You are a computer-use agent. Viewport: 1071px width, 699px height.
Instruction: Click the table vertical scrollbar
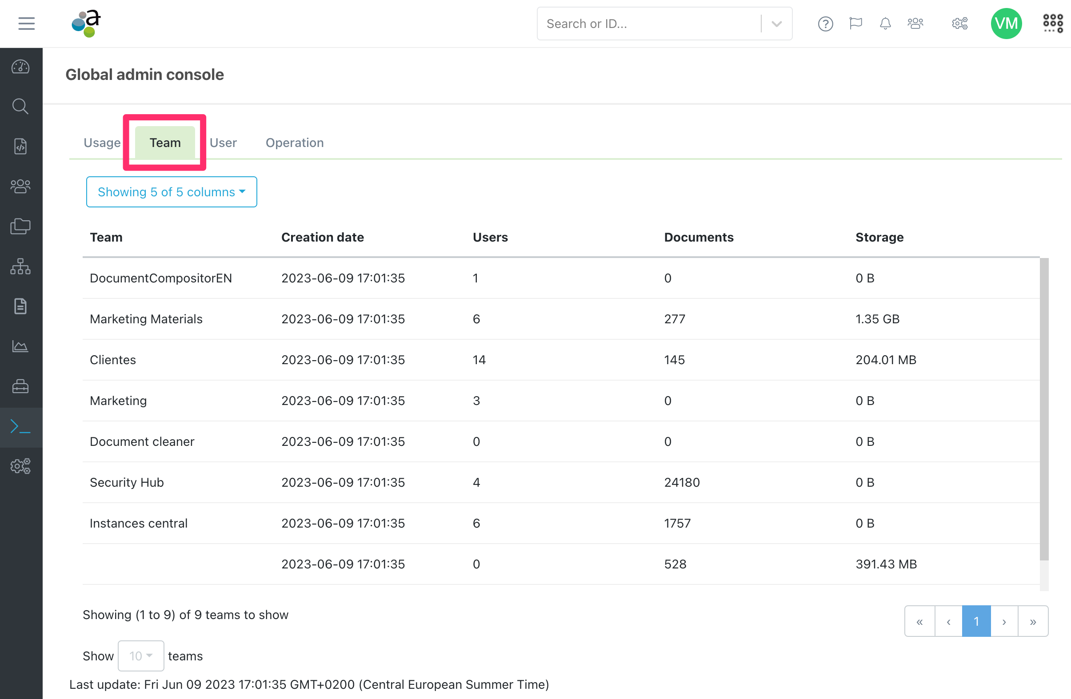[x=1044, y=409]
